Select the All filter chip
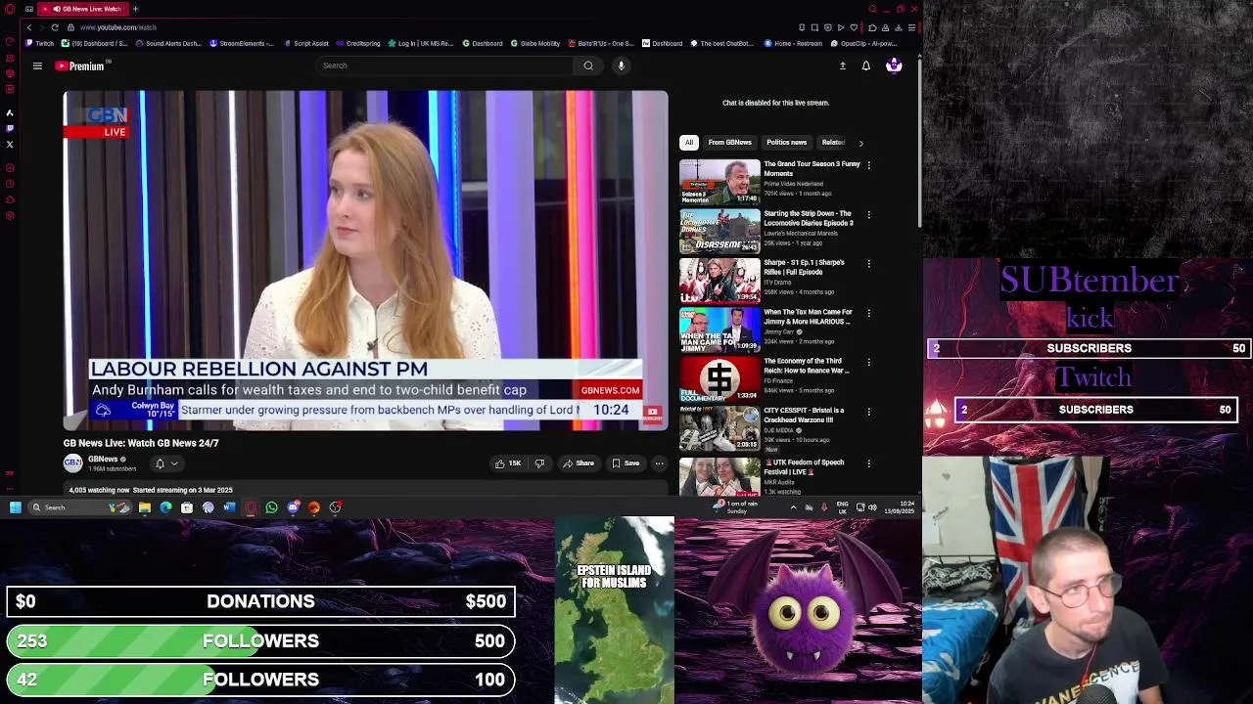The image size is (1253, 704). pos(689,143)
